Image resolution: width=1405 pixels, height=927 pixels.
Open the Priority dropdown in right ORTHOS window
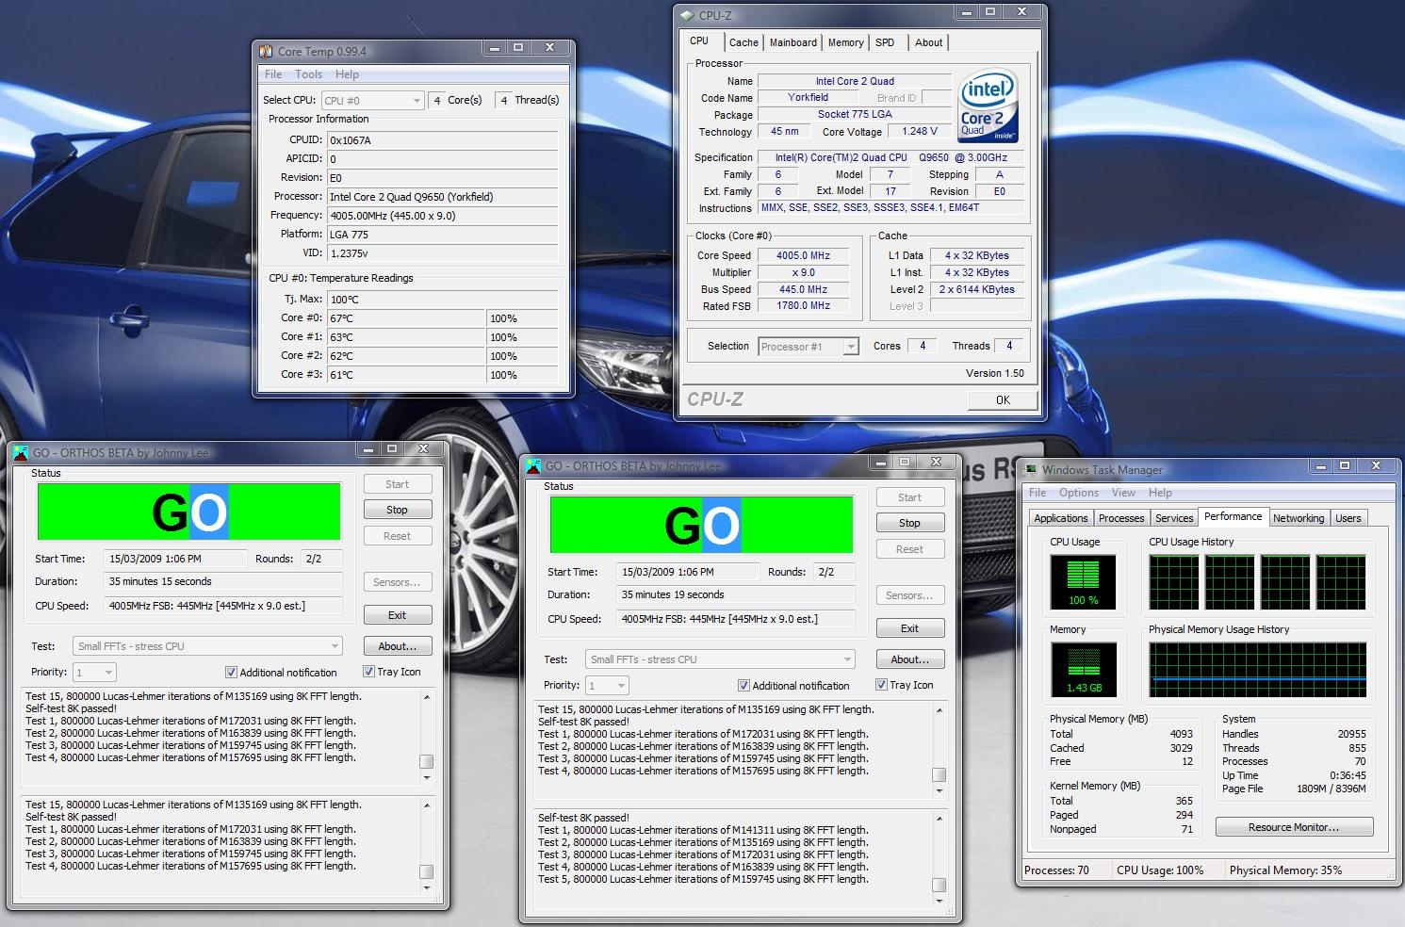(x=608, y=686)
